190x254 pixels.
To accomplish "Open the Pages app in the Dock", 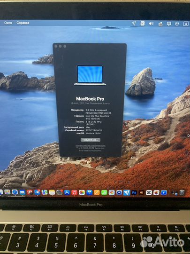I will click(x=97, y=192).
